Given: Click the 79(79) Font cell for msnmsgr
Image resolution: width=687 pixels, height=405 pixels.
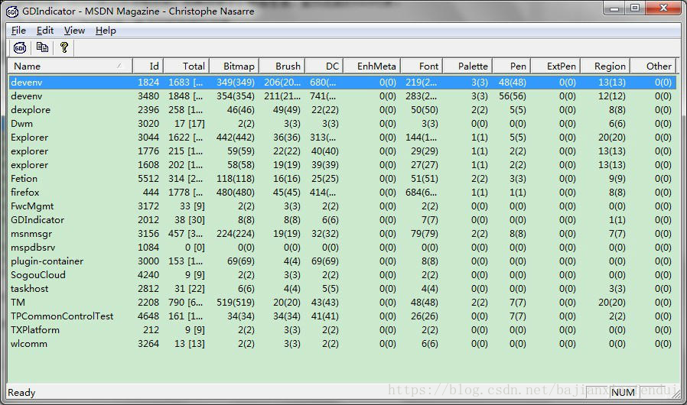Looking at the screenshot, I should coord(424,234).
